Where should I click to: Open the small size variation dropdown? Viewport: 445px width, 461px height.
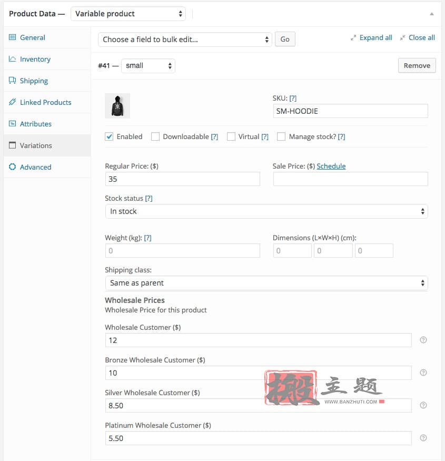coord(148,65)
